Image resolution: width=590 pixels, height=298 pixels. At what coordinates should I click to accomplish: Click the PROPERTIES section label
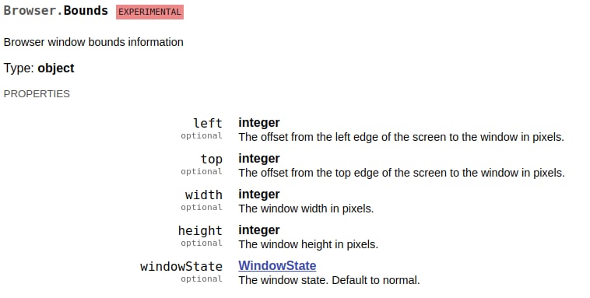tap(37, 93)
